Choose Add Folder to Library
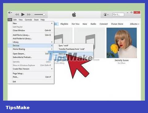The width and height of the screenshot is (148, 113). (x=31, y=39)
